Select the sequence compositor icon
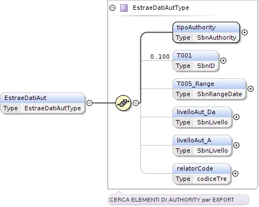Image resolution: width=259 pixels, height=207 pixels. [x=123, y=103]
